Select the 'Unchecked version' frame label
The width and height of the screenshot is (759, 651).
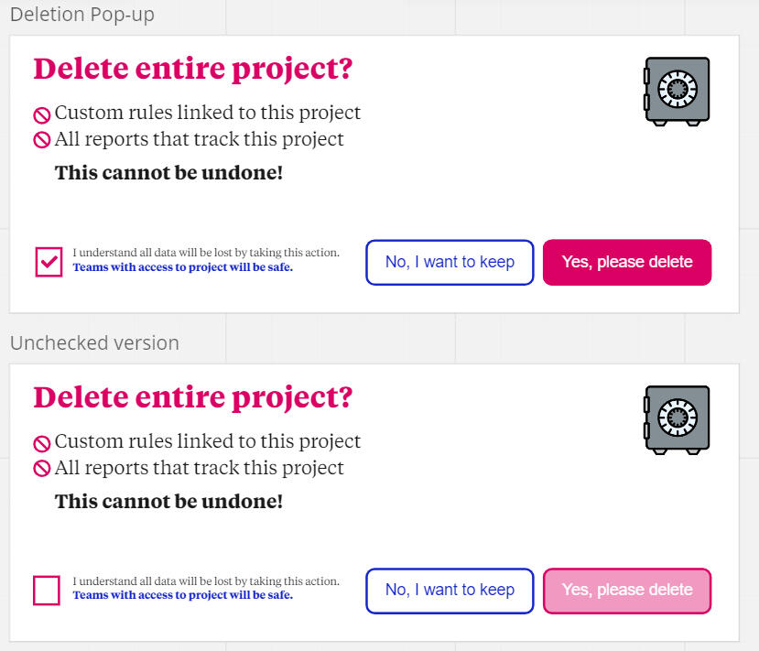coord(94,343)
